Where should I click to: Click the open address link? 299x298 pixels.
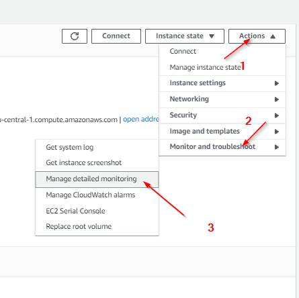tap(141, 119)
